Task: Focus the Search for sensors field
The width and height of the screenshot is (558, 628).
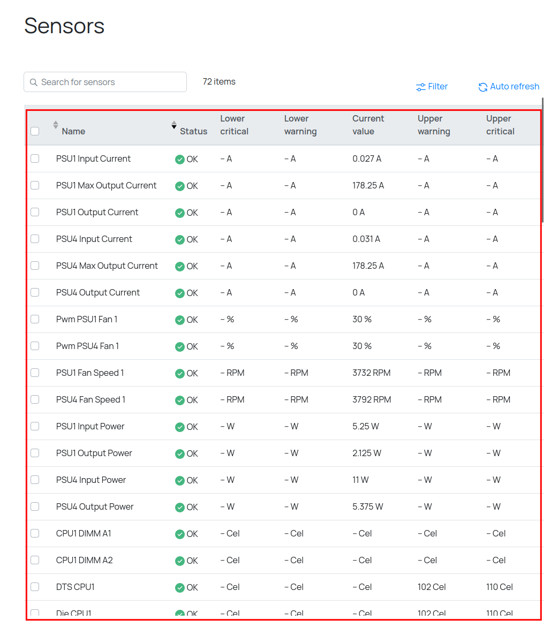Action: pyautogui.click(x=110, y=82)
